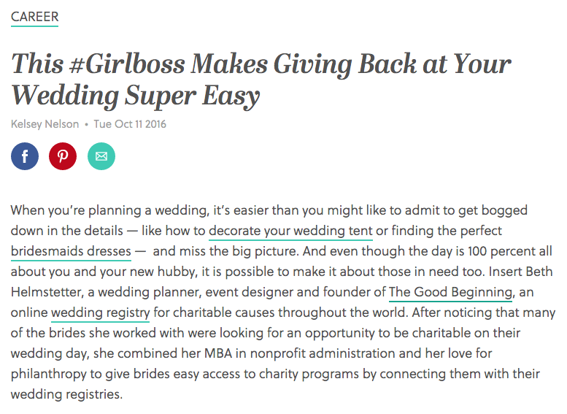This screenshot has width=567, height=414.
Task: Share the article on Facebook
Action: (25, 156)
